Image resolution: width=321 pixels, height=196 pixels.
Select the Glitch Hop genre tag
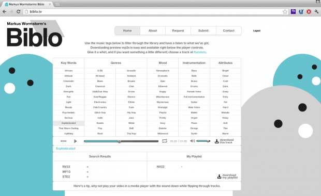(x=100, y=112)
